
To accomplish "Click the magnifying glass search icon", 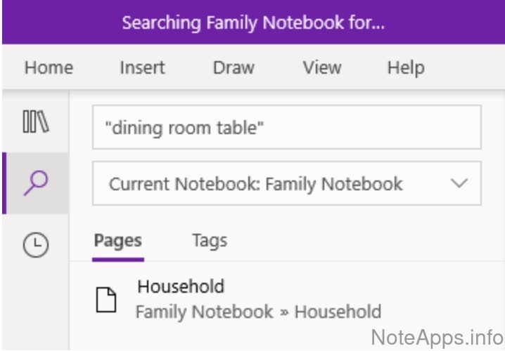I will point(35,183).
